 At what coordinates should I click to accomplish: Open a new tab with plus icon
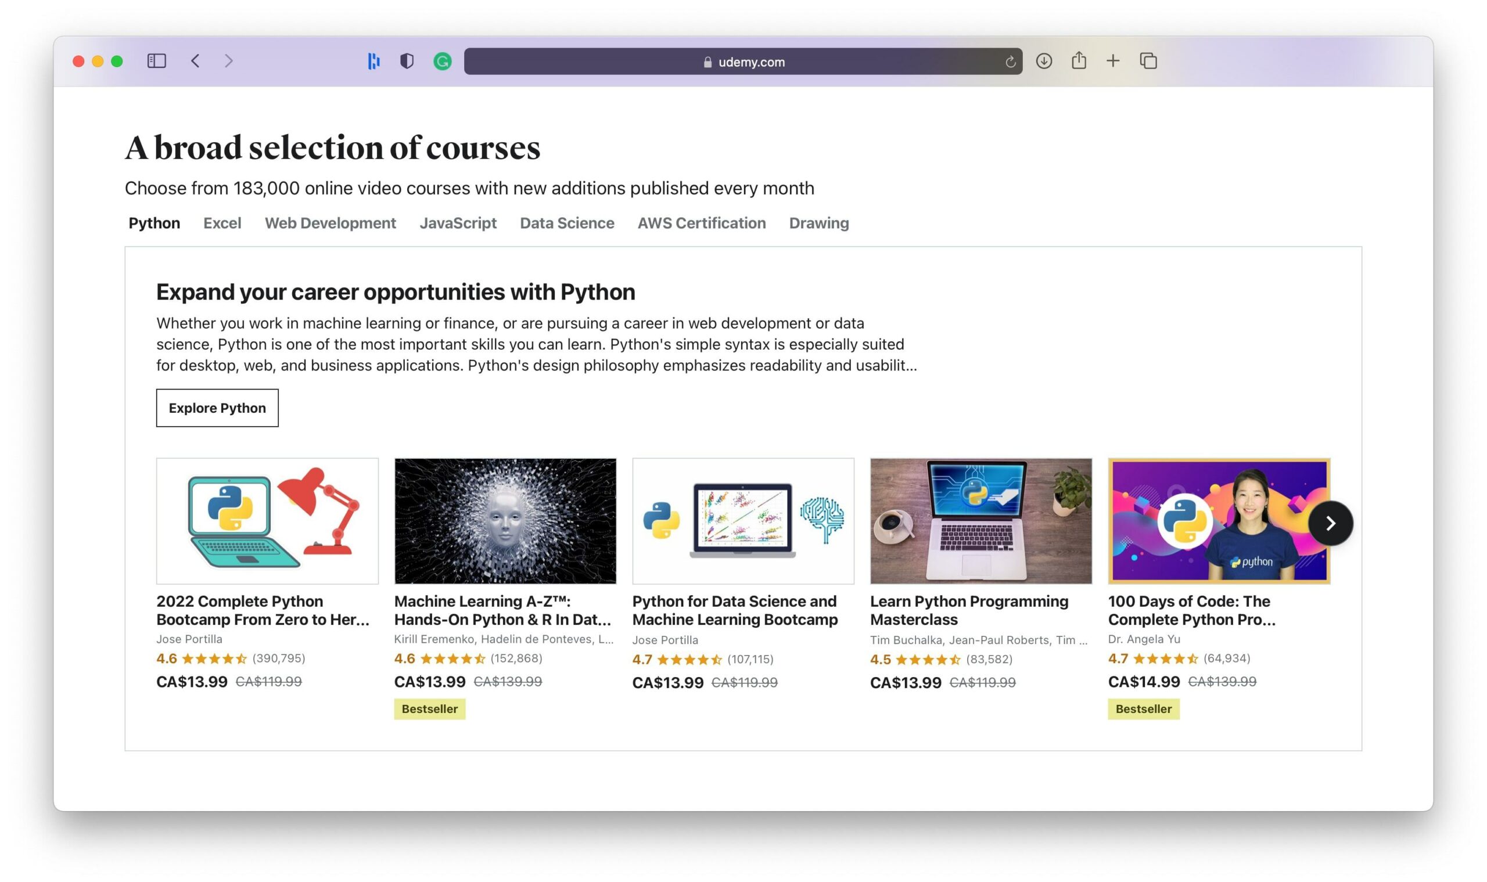pos(1112,60)
